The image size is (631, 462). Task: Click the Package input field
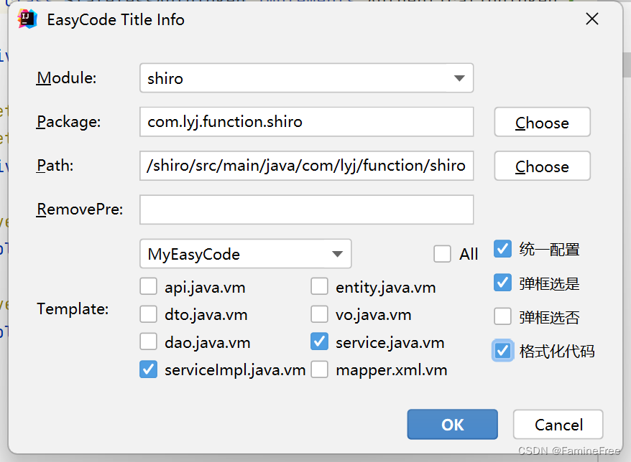point(307,122)
